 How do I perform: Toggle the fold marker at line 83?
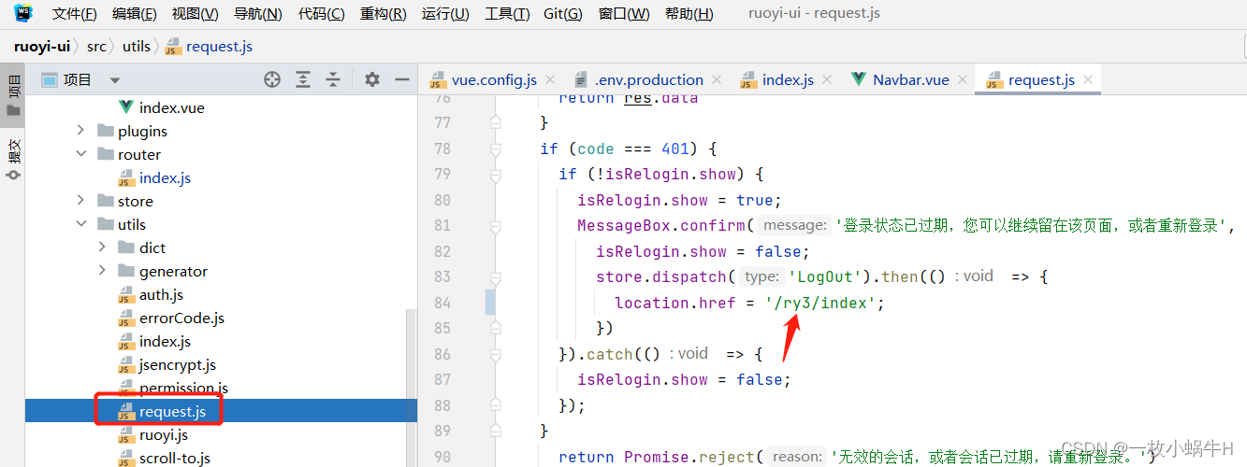[x=497, y=276]
